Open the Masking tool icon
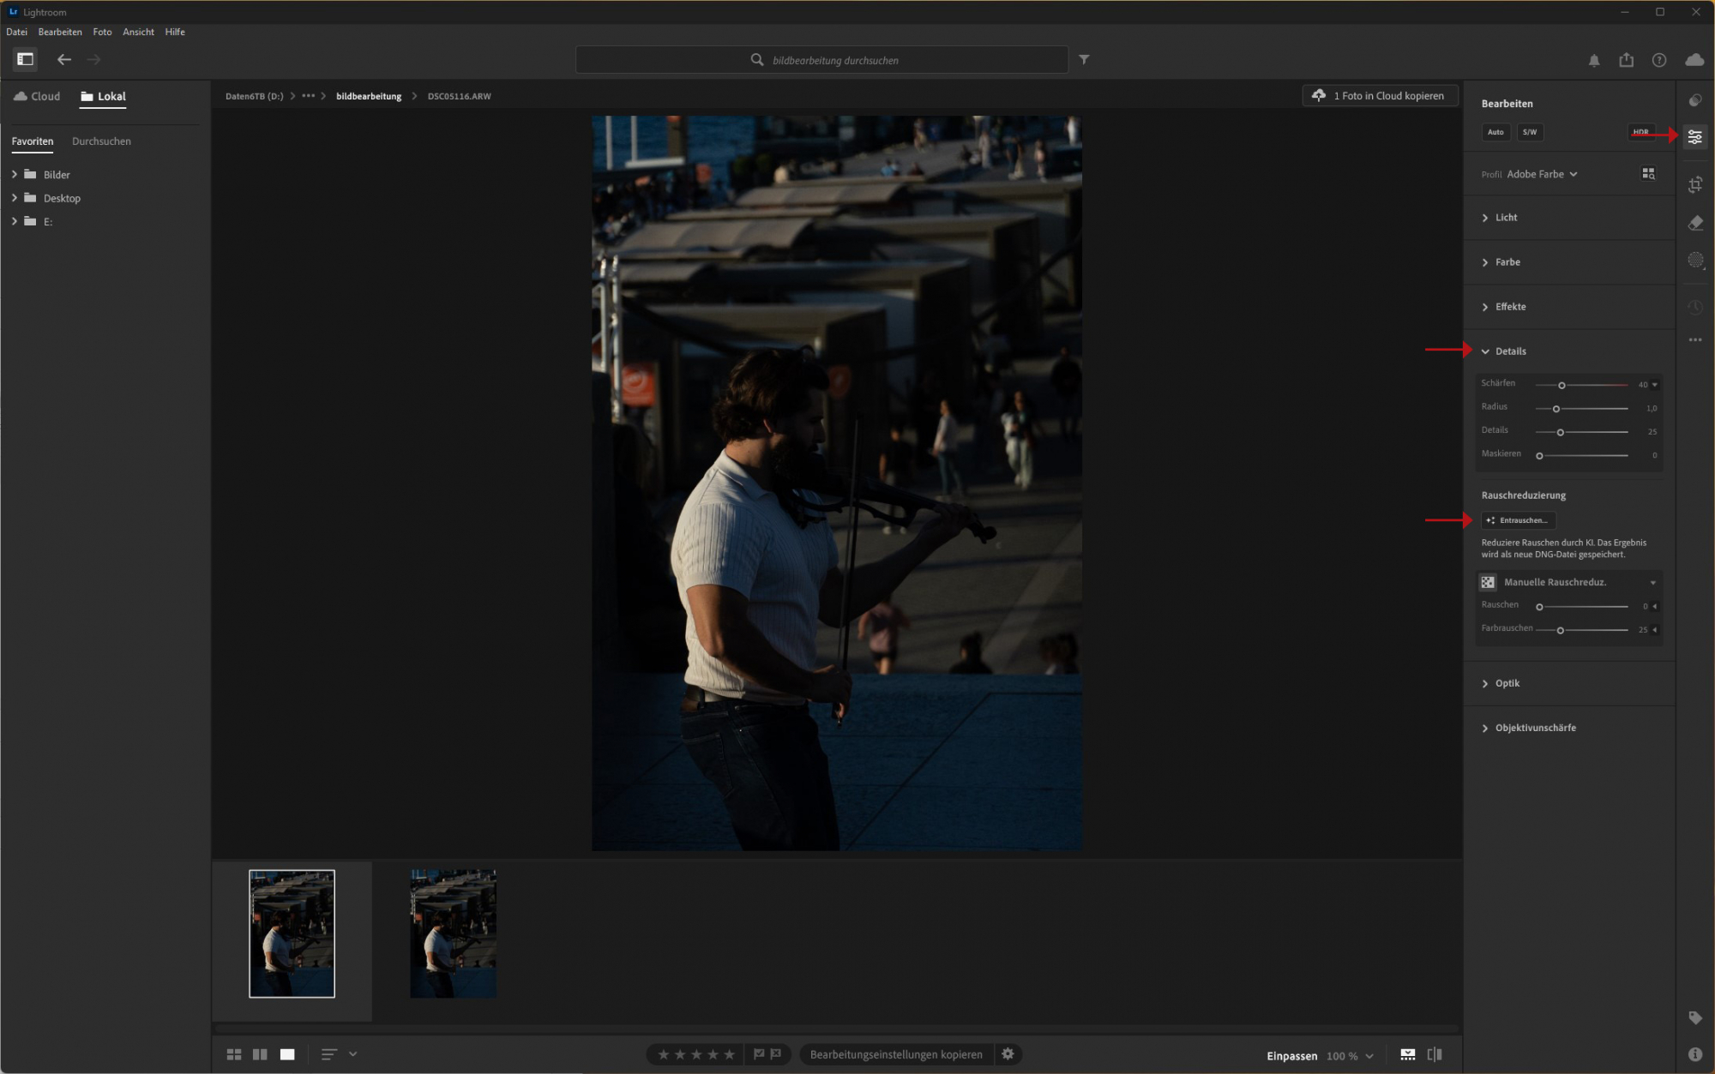The height and width of the screenshot is (1074, 1715). 1694,261
